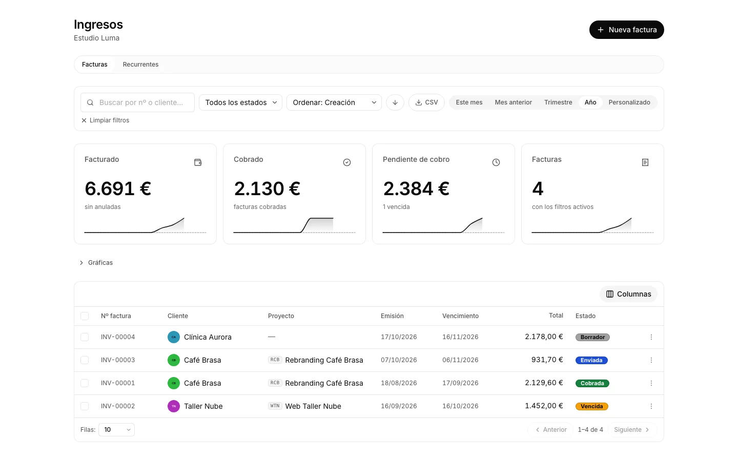Toggle the select-all checkbox in table header
This screenshot has height=461, width=738.
coord(85,316)
